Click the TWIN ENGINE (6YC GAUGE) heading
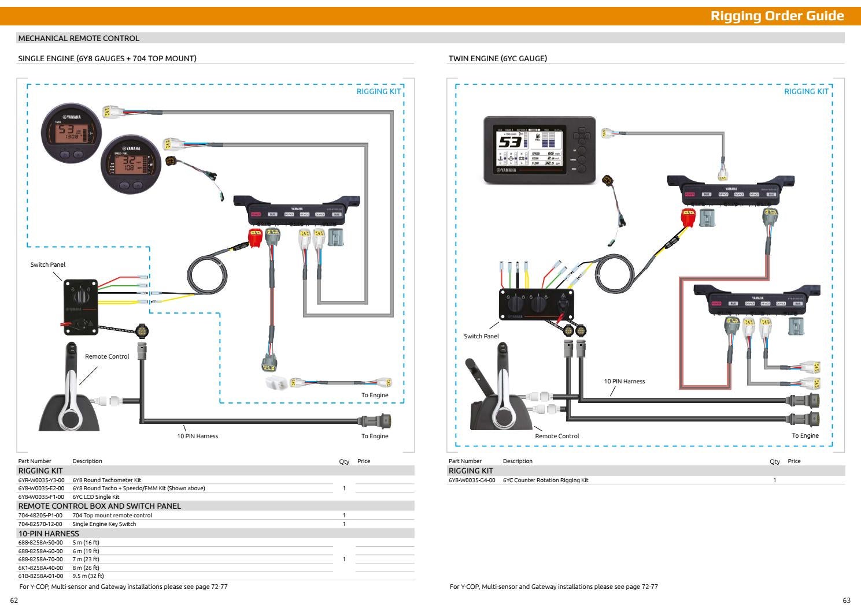 pos(497,58)
